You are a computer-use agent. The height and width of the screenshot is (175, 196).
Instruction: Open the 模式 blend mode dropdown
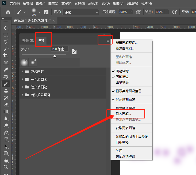81,12
